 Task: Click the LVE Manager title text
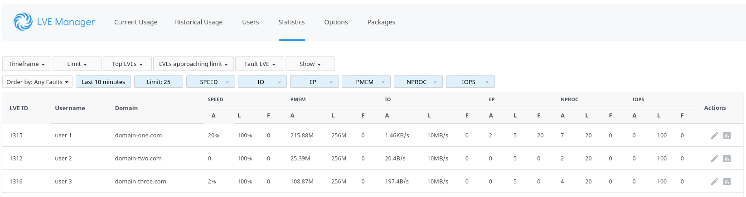[x=66, y=22]
